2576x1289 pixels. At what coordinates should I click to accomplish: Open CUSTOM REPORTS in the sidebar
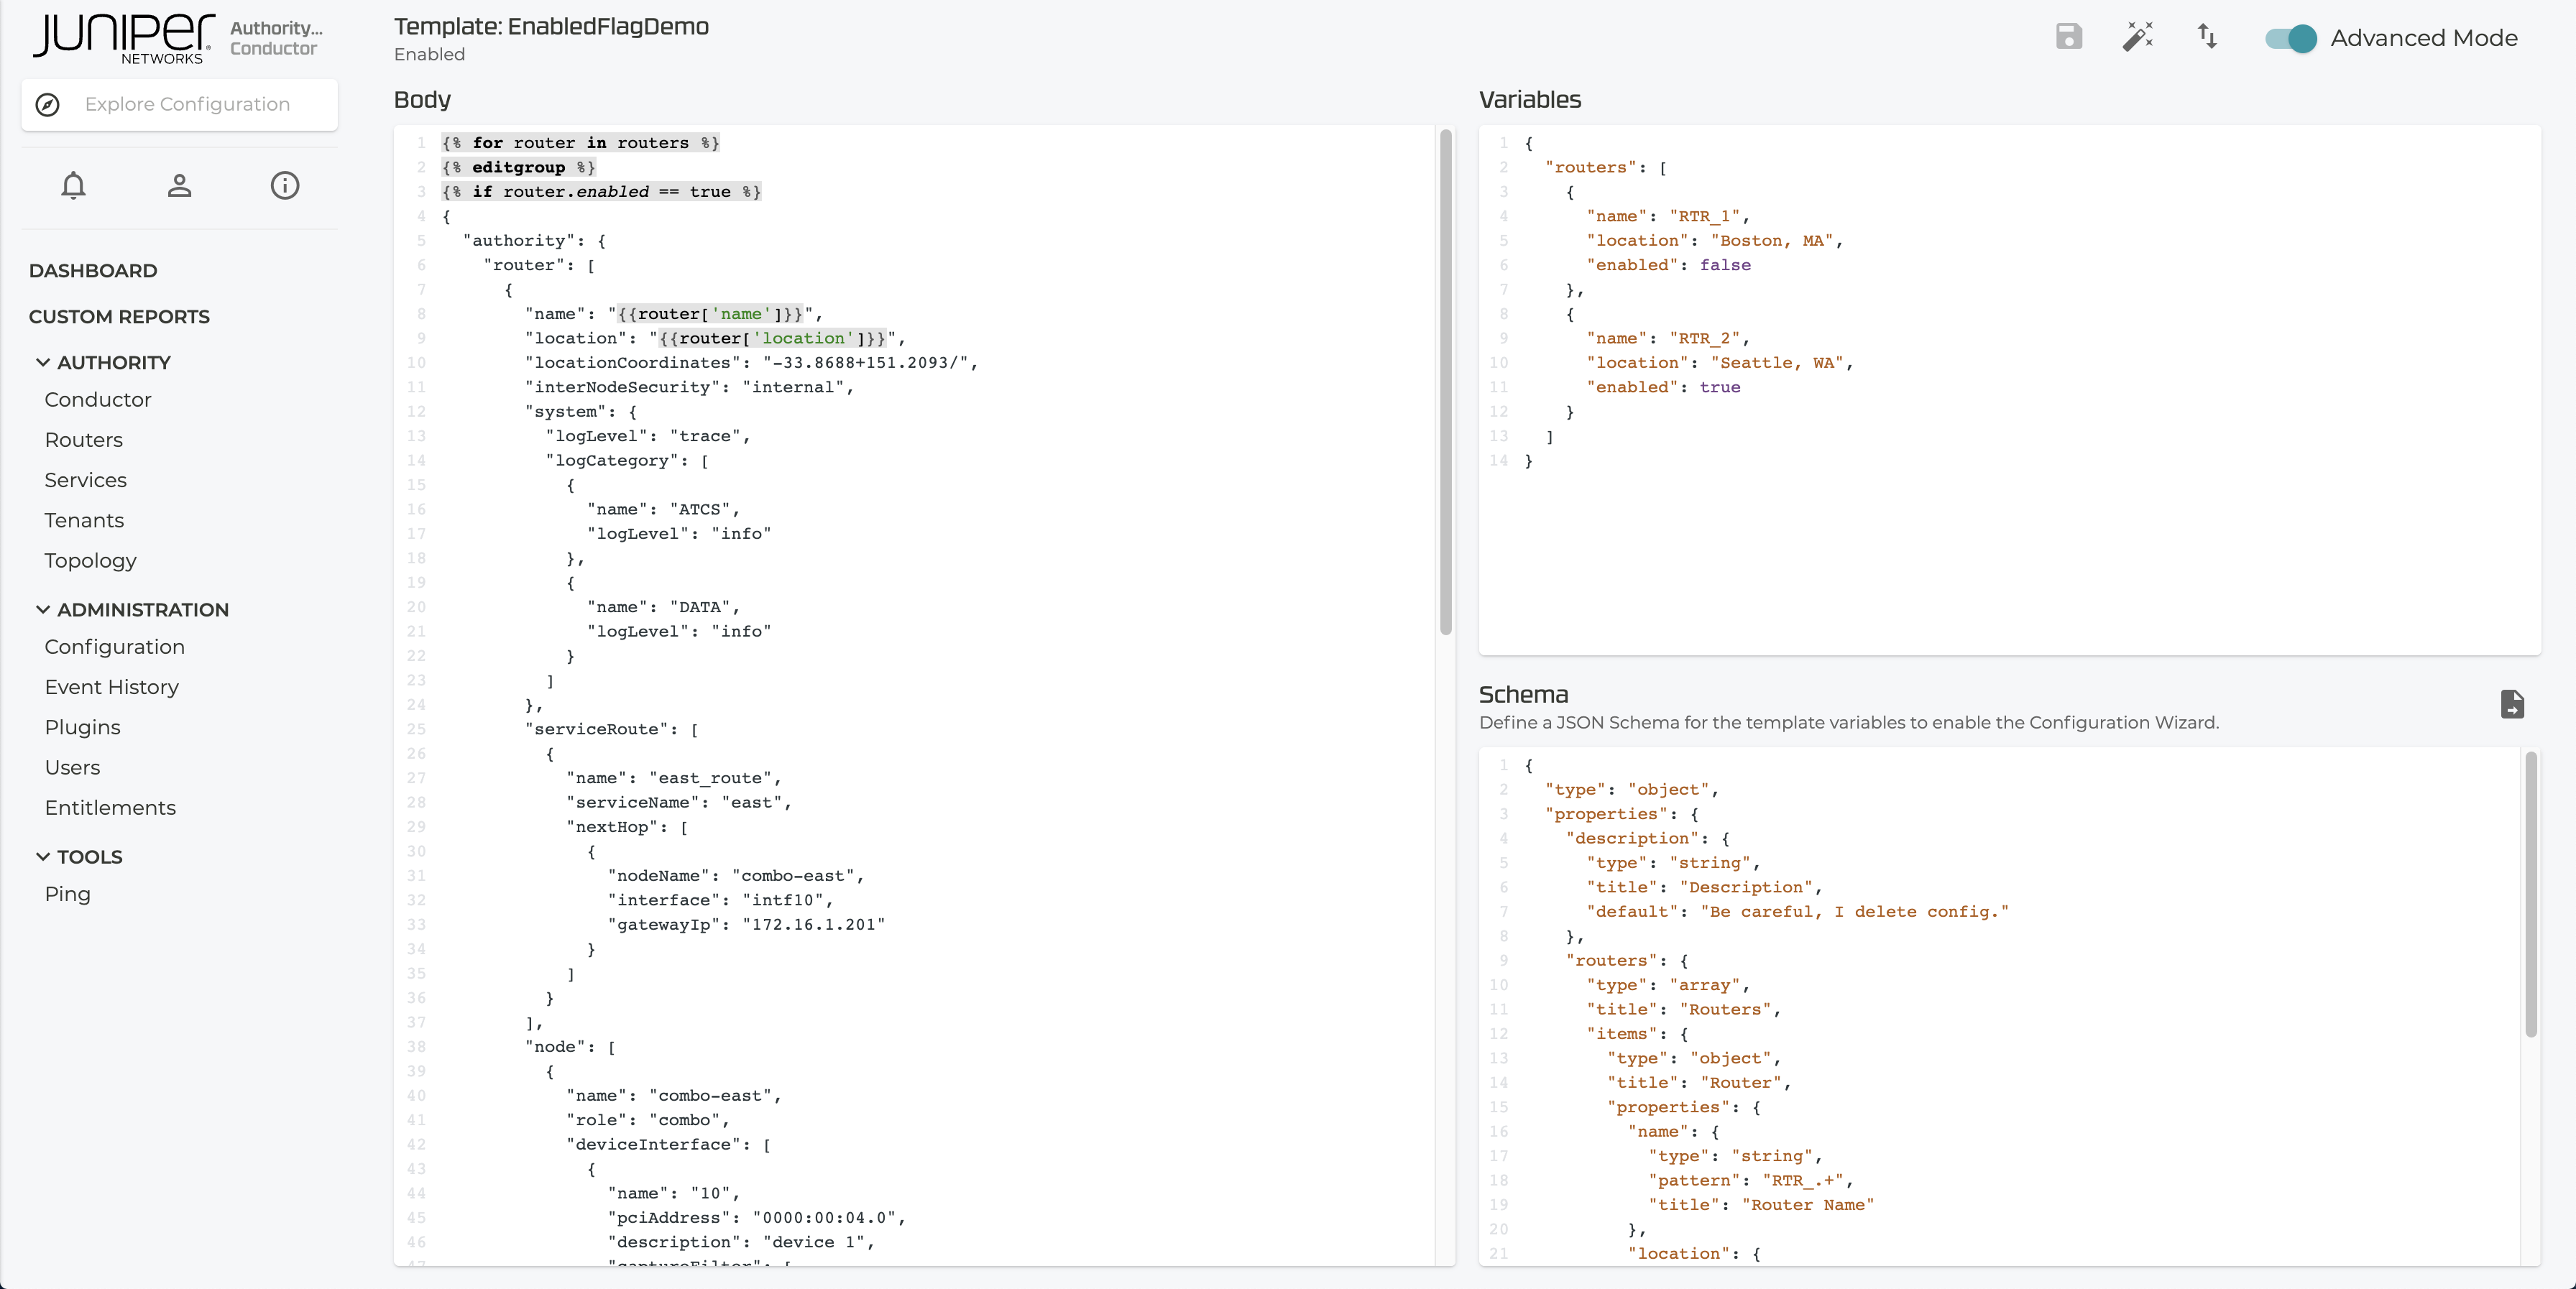coord(119,317)
